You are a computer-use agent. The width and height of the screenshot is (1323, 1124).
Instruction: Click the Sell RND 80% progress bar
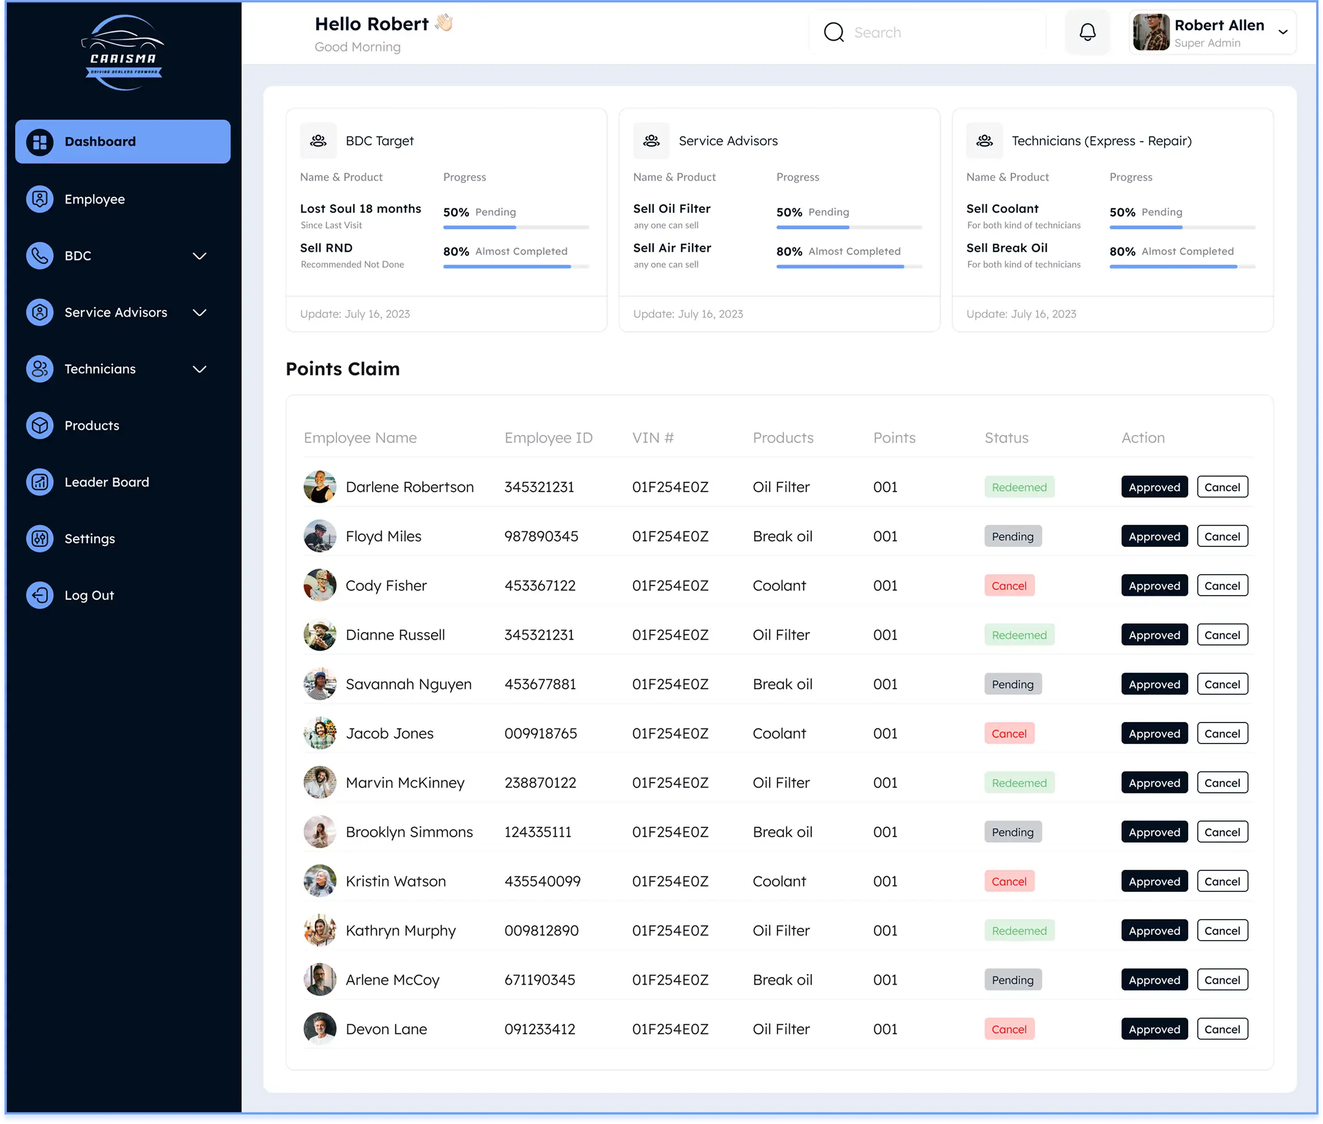[515, 266]
